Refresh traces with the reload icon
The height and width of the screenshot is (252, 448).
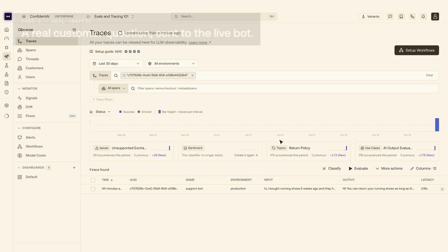(120, 33)
